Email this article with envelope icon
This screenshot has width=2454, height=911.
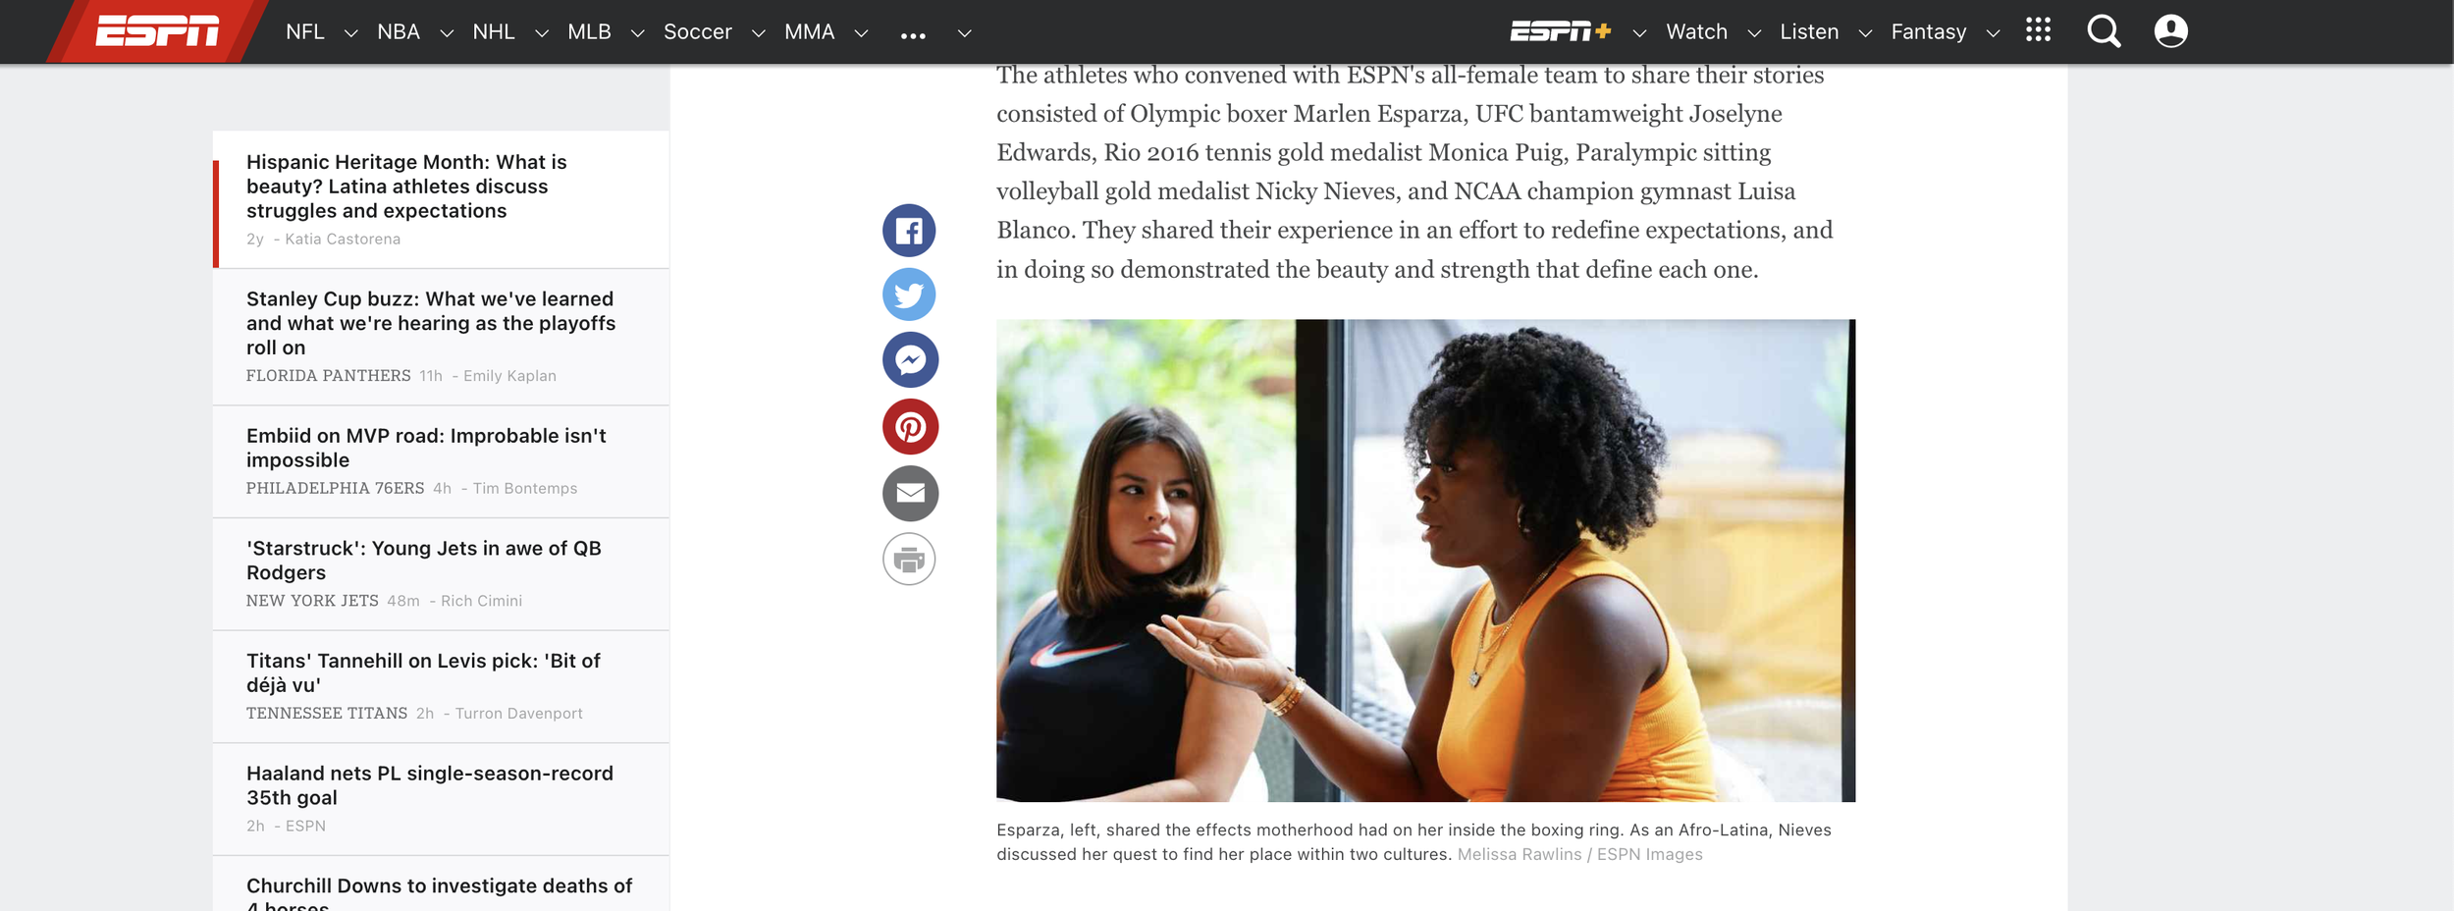click(x=910, y=493)
